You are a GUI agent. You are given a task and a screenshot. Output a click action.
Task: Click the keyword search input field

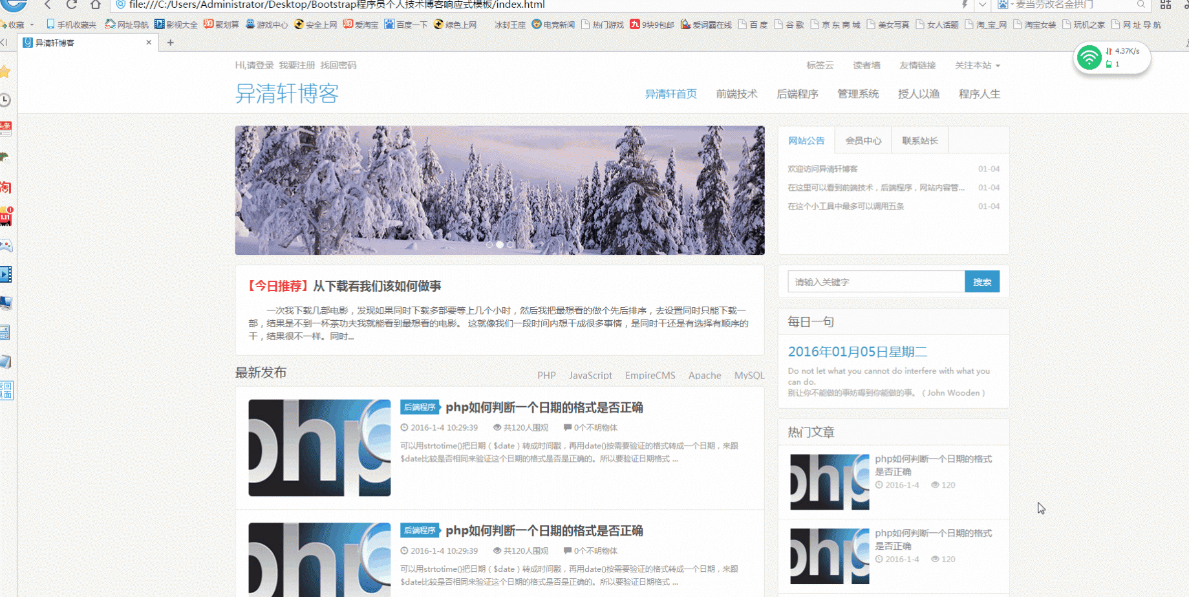tap(875, 282)
